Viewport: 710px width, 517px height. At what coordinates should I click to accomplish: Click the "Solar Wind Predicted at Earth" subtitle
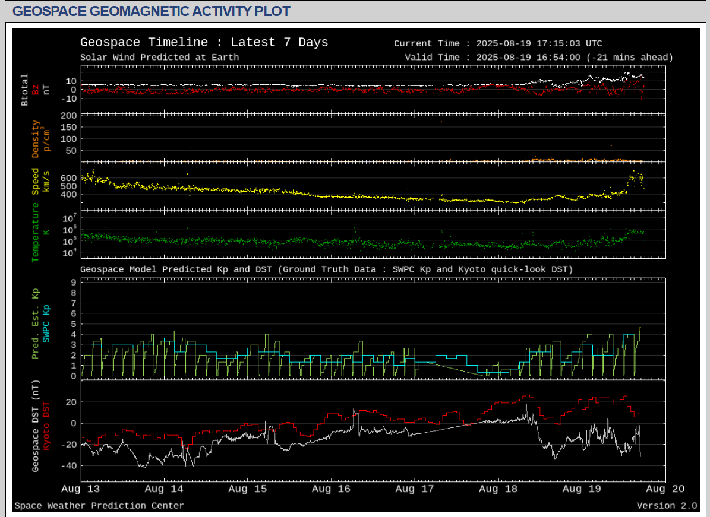(159, 58)
